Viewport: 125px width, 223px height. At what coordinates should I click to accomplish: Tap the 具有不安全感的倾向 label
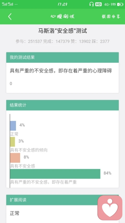[29, 150]
